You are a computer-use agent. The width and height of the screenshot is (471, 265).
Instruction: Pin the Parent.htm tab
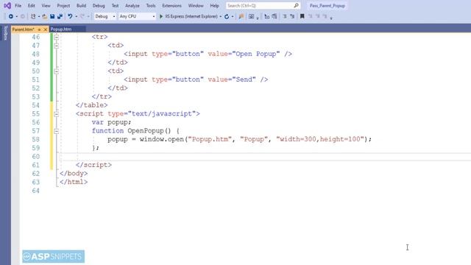coord(39,29)
